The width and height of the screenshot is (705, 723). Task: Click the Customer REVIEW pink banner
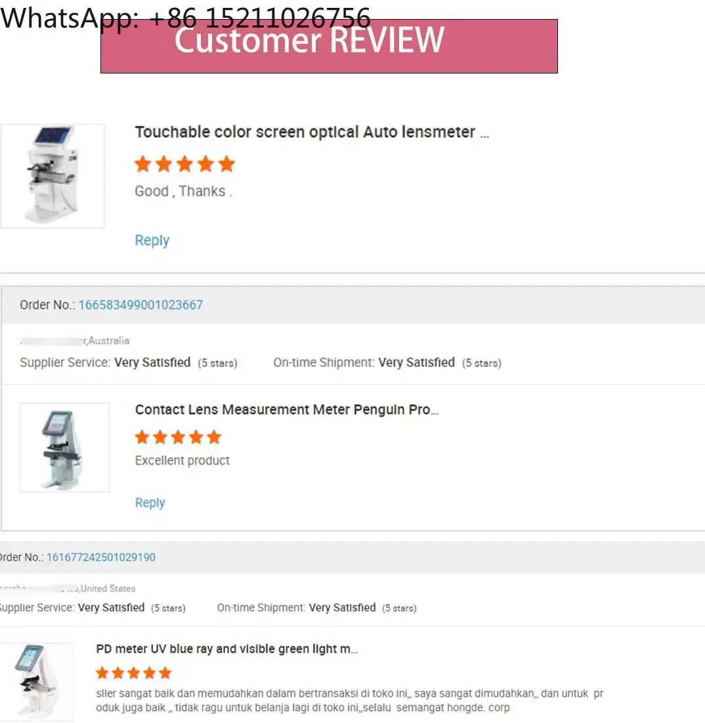[329, 46]
